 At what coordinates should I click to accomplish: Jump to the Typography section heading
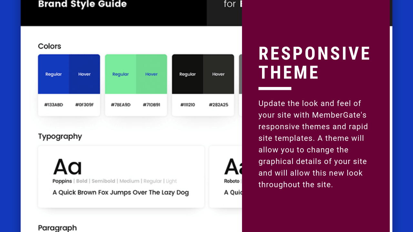[60, 136]
